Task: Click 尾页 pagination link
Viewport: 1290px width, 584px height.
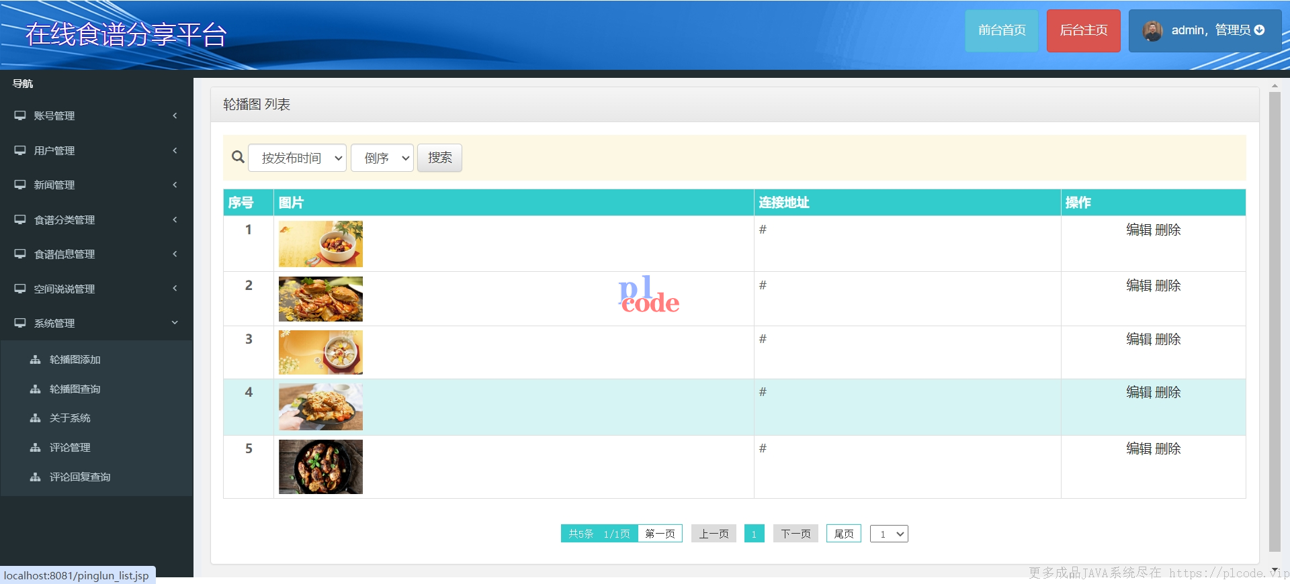Action: 843,534
